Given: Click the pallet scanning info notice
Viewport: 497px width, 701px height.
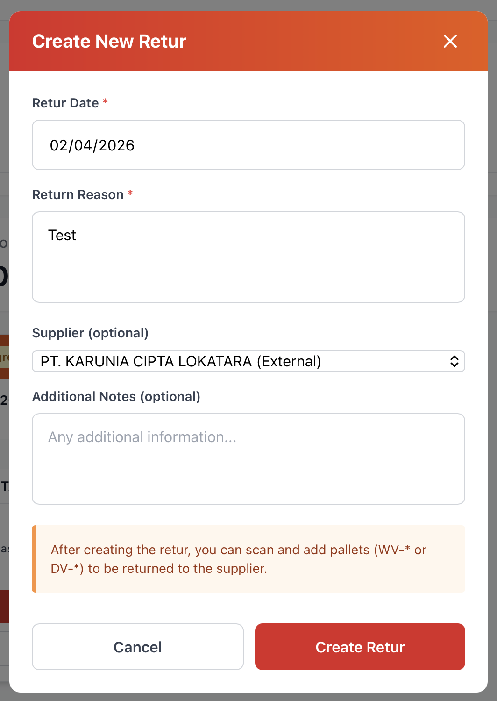Looking at the screenshot, I should [x=248, y=559].
